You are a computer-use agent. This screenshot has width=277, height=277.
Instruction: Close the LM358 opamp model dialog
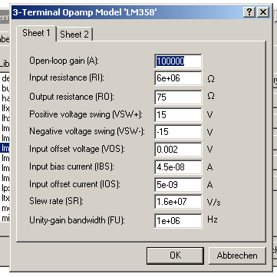point(262,12)
